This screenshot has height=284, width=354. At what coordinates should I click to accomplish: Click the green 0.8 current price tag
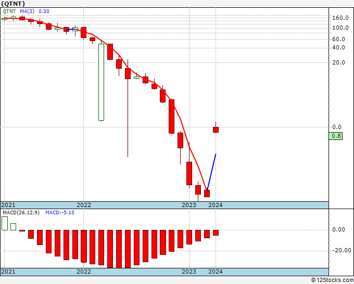click(x=336, y=136)
